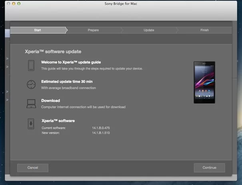Image resolution: width=242 pixels, height=185 pixels.
Task: Click current version value 14.1.B.0.475
Action: tap(101, 128)
